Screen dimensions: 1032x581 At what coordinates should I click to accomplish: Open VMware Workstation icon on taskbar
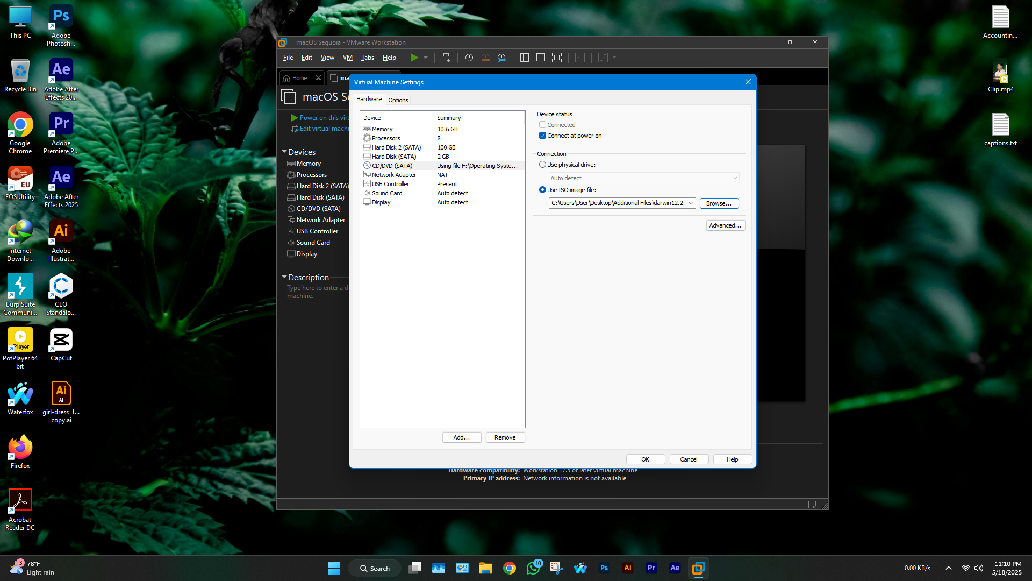pos(698,568)
